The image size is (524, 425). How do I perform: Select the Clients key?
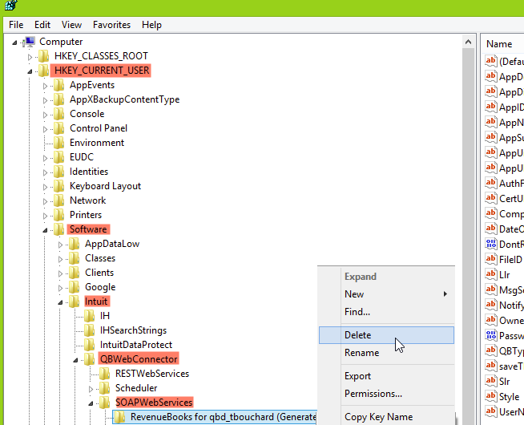click(x=99, y=273)
